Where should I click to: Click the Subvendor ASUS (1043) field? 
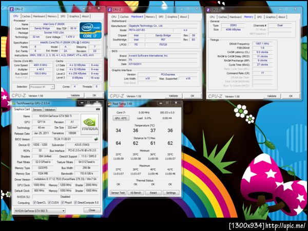point(82,145)
